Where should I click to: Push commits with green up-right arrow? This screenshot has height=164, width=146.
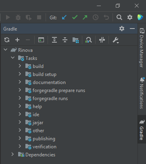point(85,17)
